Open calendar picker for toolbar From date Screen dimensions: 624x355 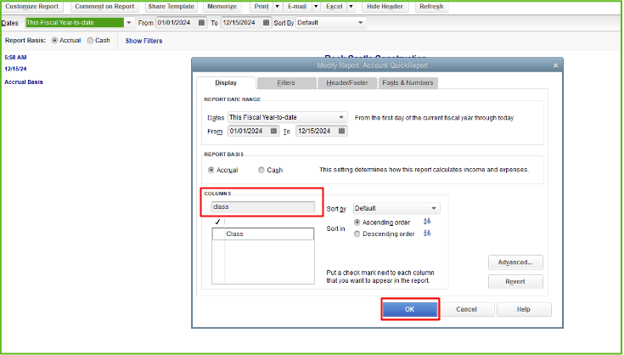201,23
